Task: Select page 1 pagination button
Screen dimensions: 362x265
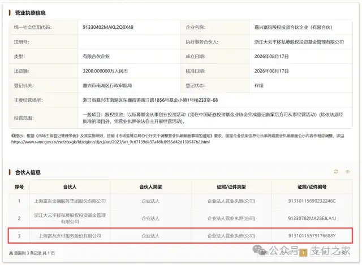Action: [x=303, y=253]
